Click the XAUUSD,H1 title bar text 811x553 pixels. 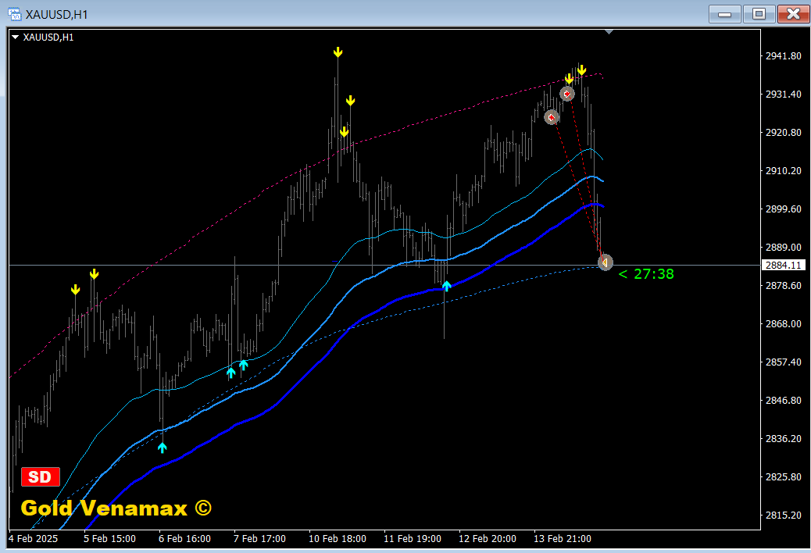click(57, 15)
